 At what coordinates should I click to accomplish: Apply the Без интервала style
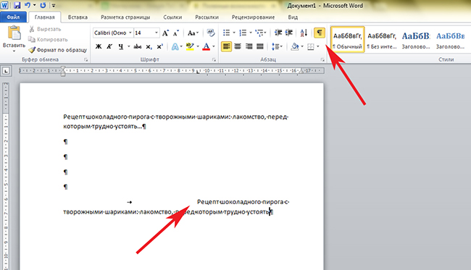[382, 40]
